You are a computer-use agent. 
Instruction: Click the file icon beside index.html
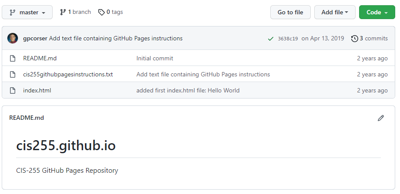(13, 90)
